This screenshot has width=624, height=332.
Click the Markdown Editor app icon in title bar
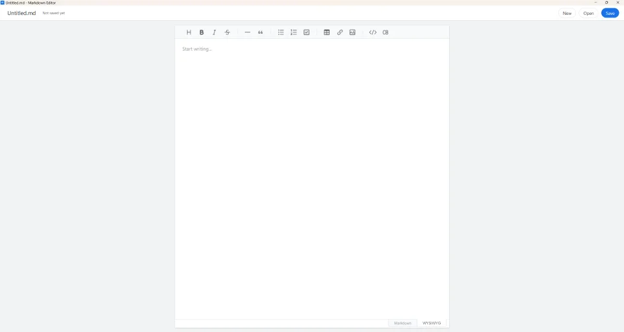pyautogui.click(x=3, y=3)
